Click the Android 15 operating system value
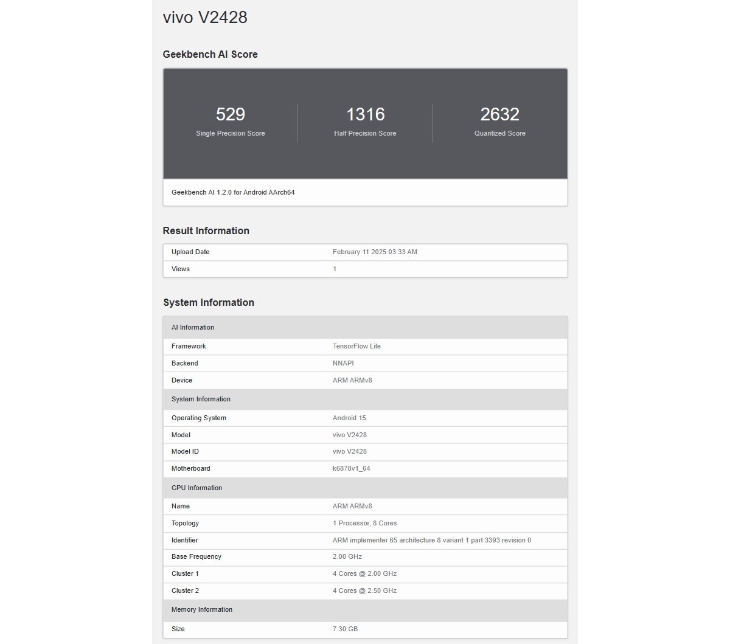Screen dimensions: 730x644 coord(349,418)
